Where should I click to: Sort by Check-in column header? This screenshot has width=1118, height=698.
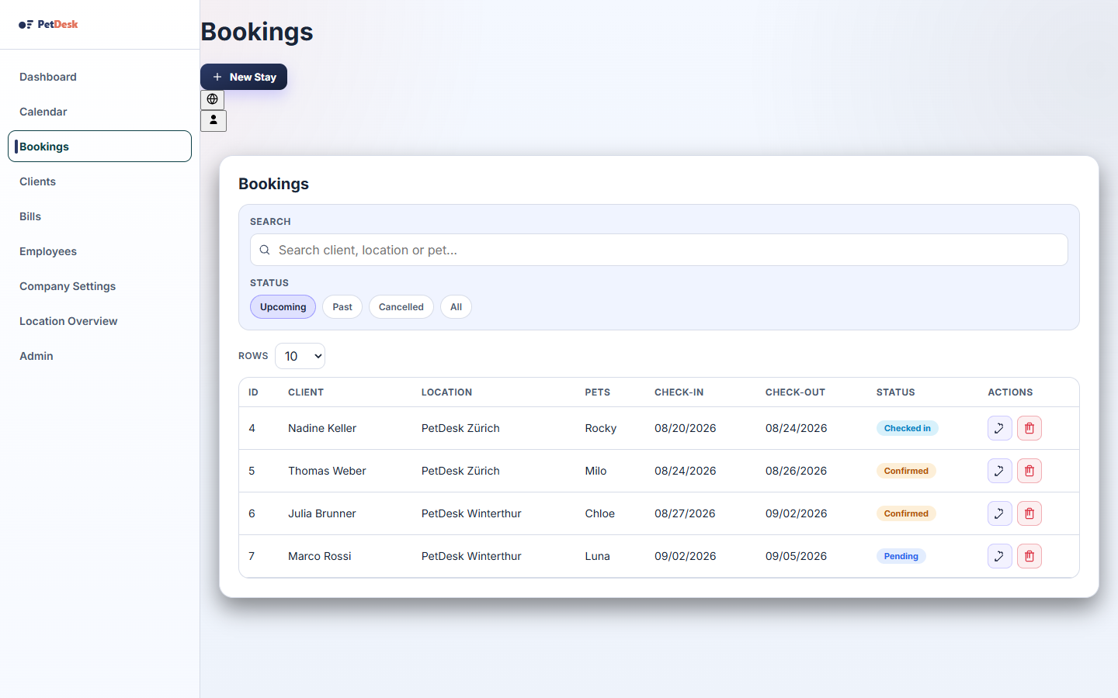tap(679, 392)
